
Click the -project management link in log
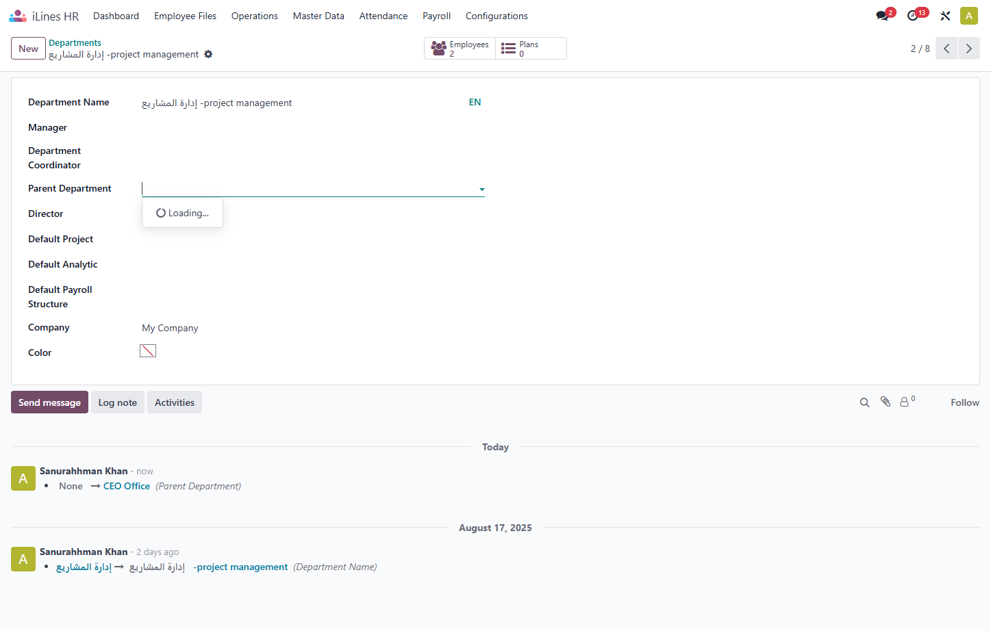pos(240,567)
